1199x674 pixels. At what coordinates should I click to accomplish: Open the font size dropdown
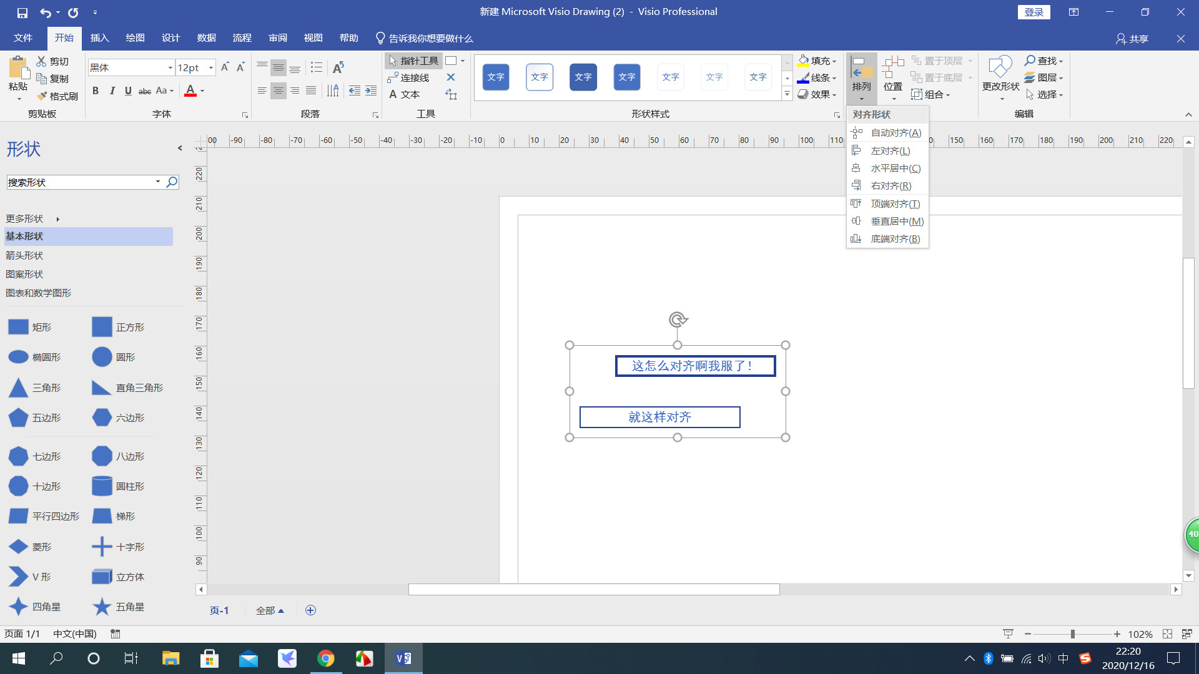coord(211,67)
